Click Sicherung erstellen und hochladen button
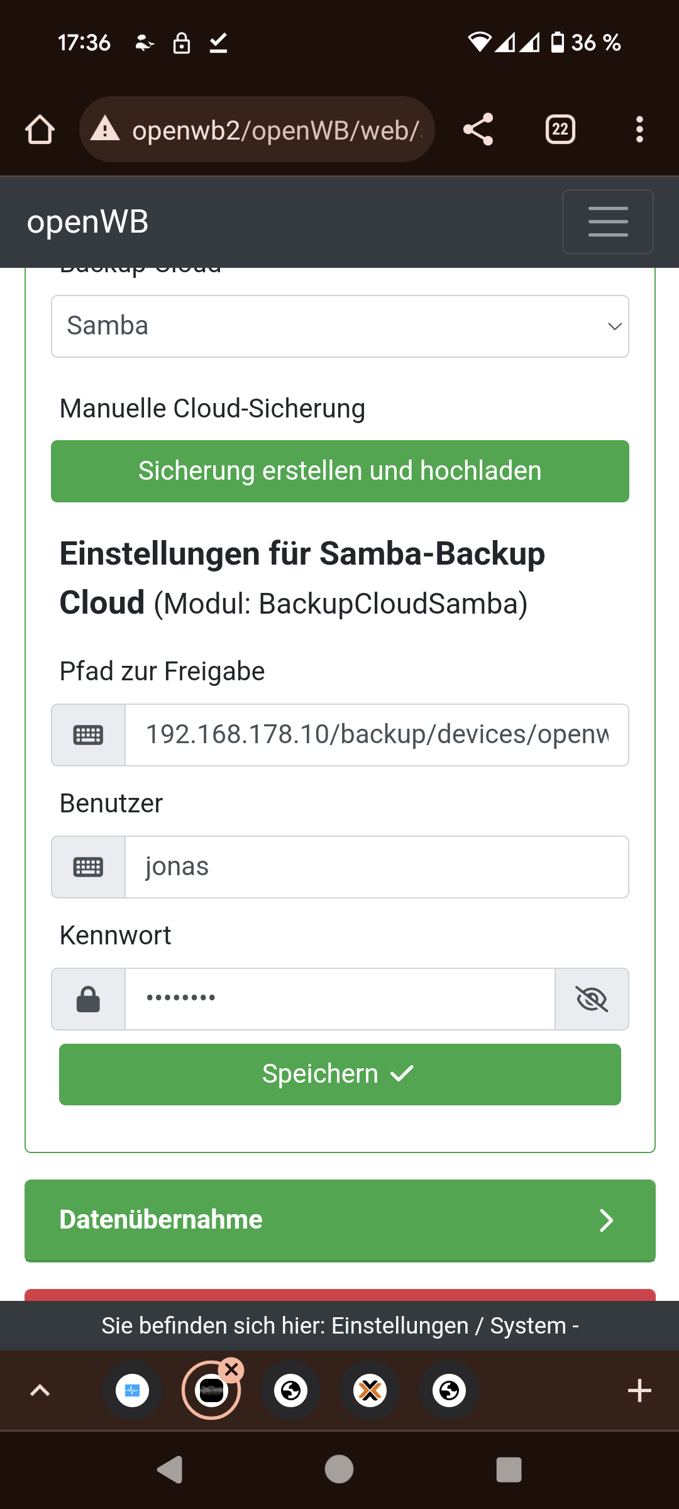679x1509 pixels. click(x=339, y=471)
